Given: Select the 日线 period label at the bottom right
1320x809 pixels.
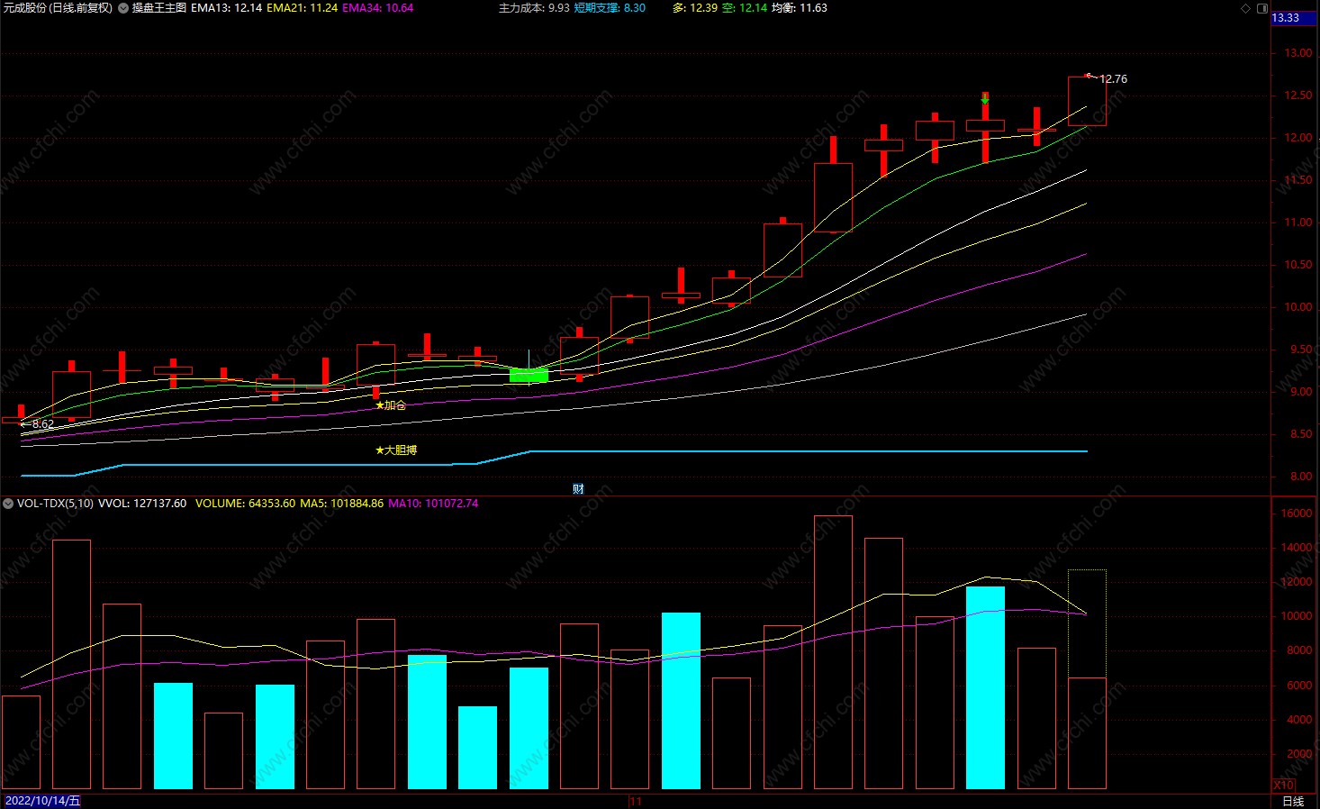Looking at the screenshot, I should pyautogui.click(x=1293, y=801).
